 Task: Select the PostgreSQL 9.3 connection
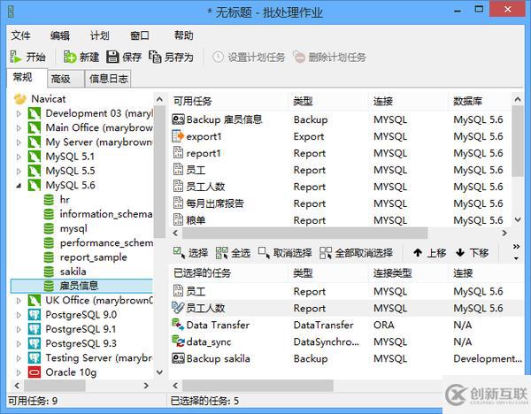pyautogui.click(x=81, y=343)
